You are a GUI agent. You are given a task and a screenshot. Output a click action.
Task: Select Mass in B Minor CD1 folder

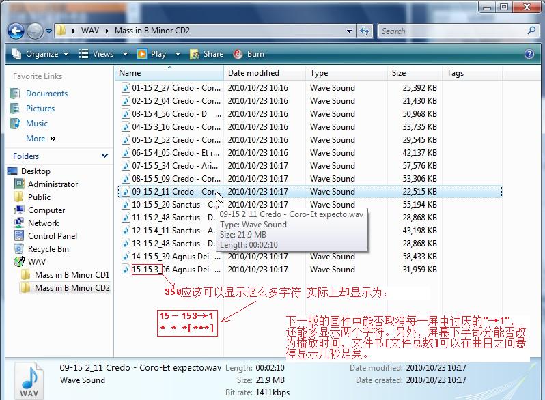(72, 275)
